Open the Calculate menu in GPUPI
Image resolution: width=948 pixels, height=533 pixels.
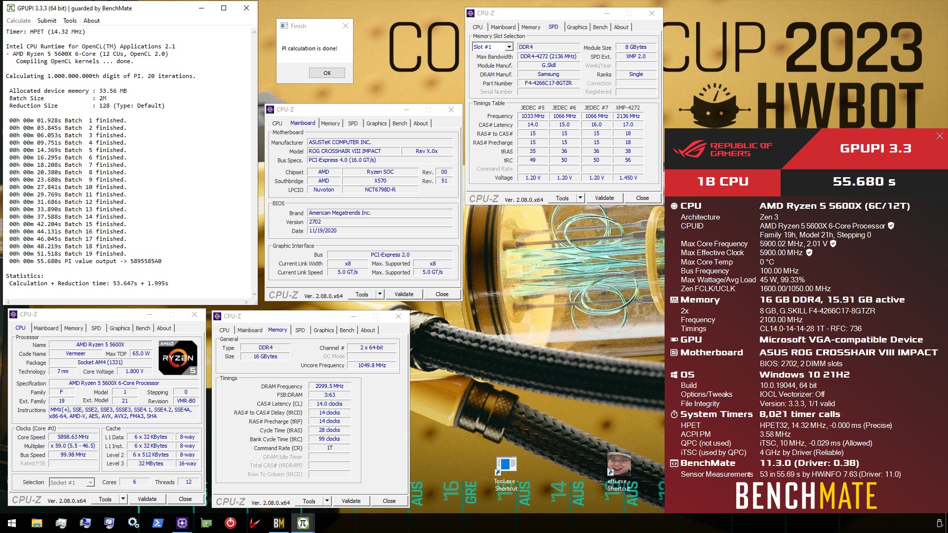click(x=18, y=21)
